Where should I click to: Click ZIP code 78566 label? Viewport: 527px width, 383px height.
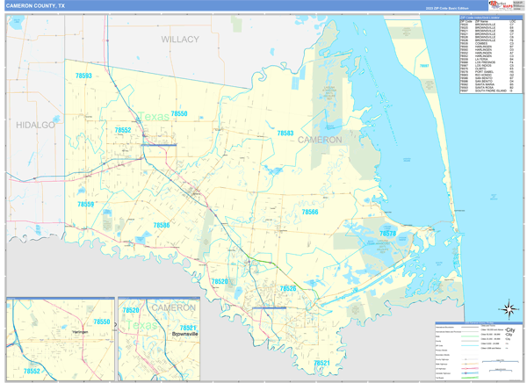coord(309,212)
